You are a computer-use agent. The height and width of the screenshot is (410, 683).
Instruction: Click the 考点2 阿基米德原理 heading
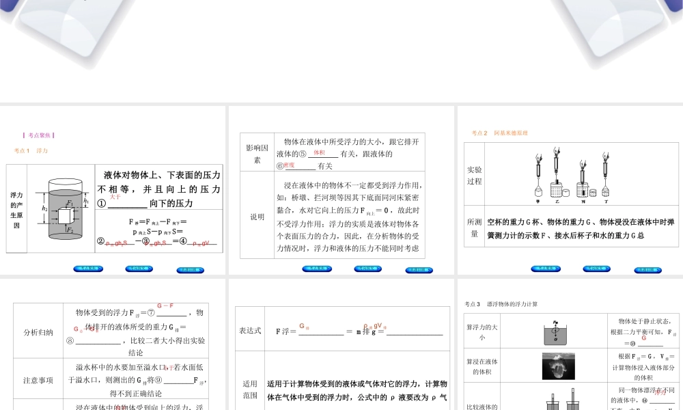500,133
